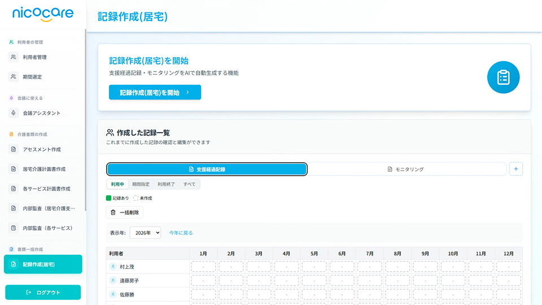Select the 期間指定 filter
This screenshot has height=305, width=542.
click(x=141, y=184)
